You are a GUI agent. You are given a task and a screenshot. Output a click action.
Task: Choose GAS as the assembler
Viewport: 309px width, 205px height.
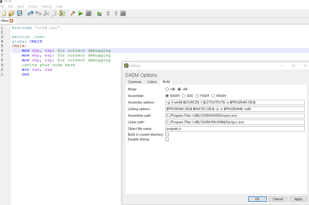[183, 96]
